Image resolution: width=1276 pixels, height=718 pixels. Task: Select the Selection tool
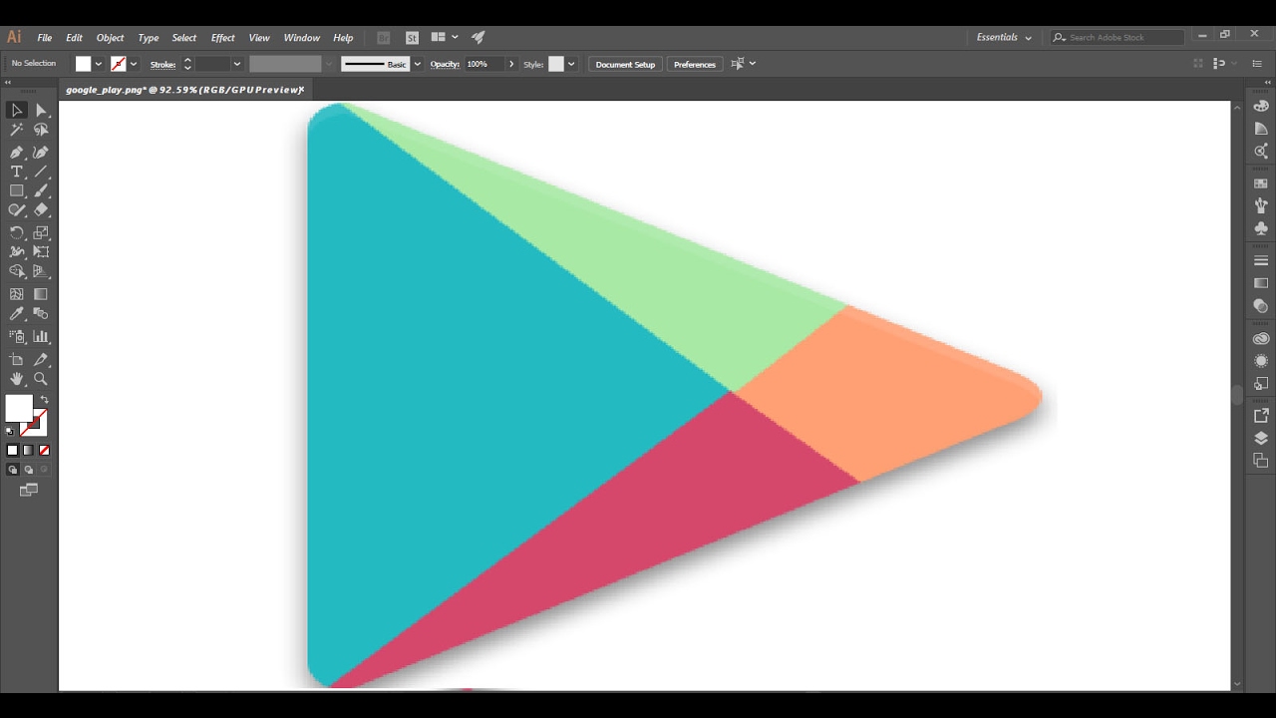pyautogui.click(x=17, y=111)
